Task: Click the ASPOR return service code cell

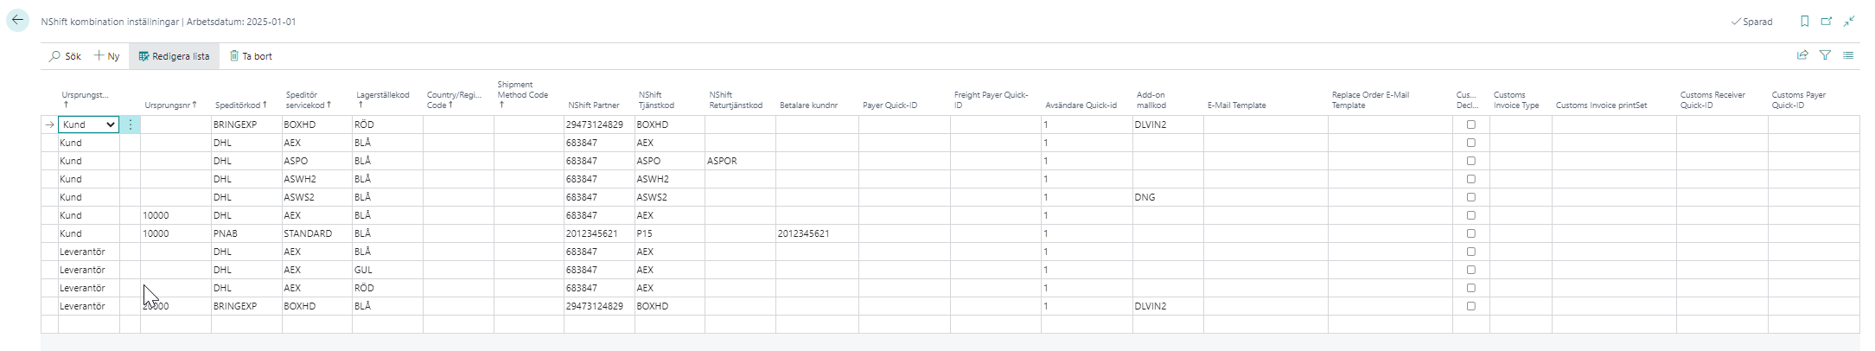Action: 739,161
